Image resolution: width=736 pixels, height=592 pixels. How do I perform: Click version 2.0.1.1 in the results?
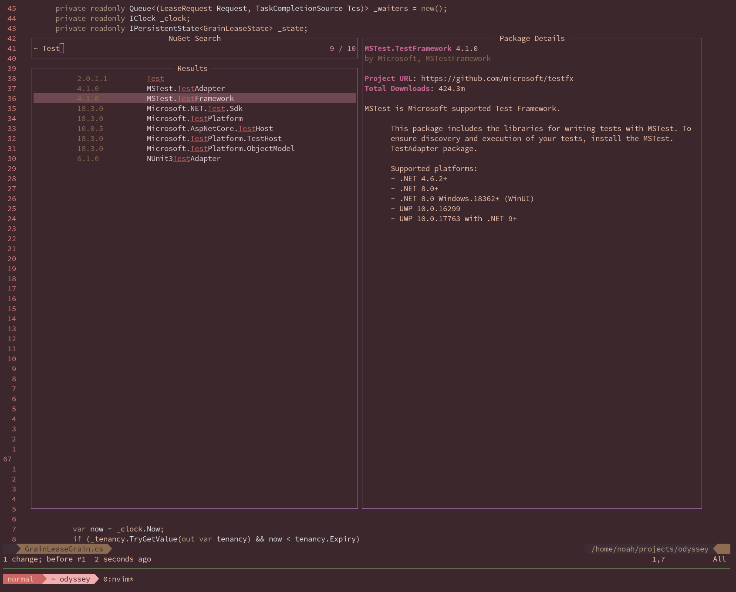coord(92,78)
